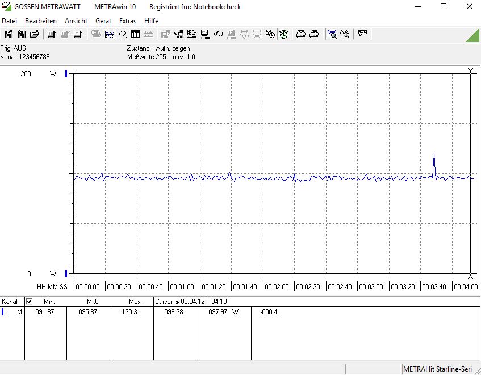481x375 pixels.
Task: Click the cursor value 098.38
Action: coord(174,312)
